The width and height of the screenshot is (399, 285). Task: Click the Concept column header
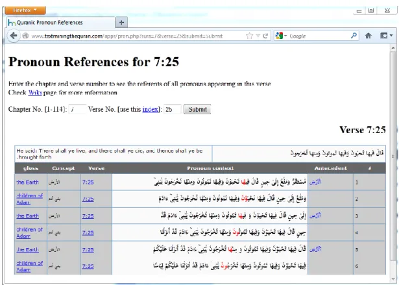click(x=64, y=168)
